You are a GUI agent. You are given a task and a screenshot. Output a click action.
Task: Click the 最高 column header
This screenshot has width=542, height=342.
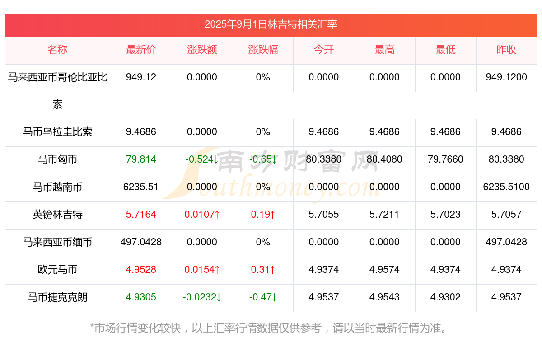pos(384,50)
